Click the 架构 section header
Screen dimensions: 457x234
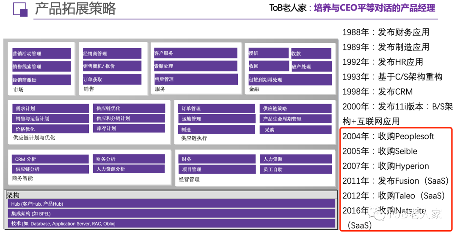[171, 195]
